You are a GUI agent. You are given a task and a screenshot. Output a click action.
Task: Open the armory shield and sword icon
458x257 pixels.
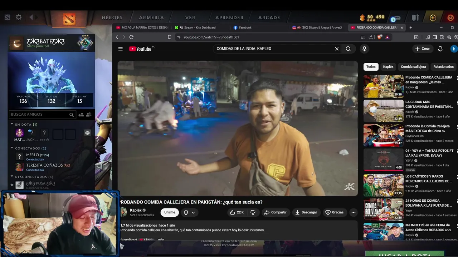coord(415,17)
